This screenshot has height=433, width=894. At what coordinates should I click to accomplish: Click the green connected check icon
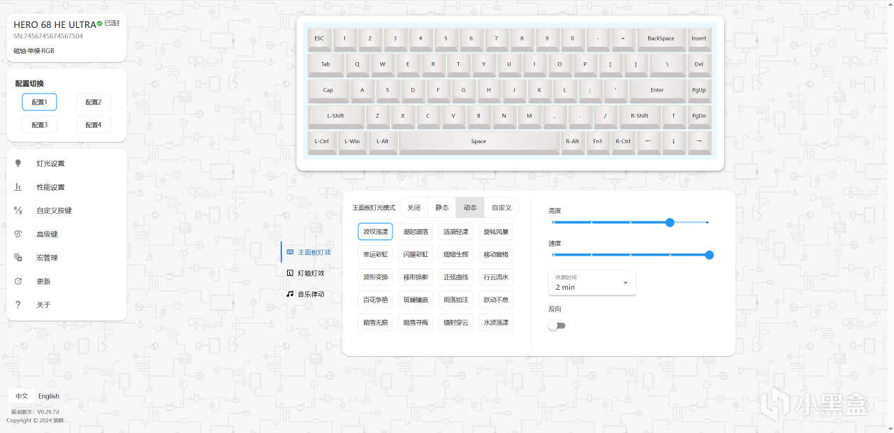100,24
